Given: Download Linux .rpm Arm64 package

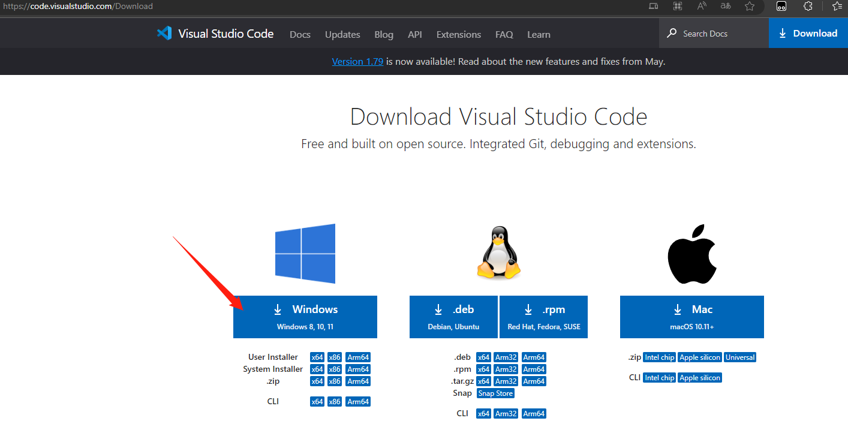Looking at the screenshot, I should pyautogui.click(x=534, y=369).
